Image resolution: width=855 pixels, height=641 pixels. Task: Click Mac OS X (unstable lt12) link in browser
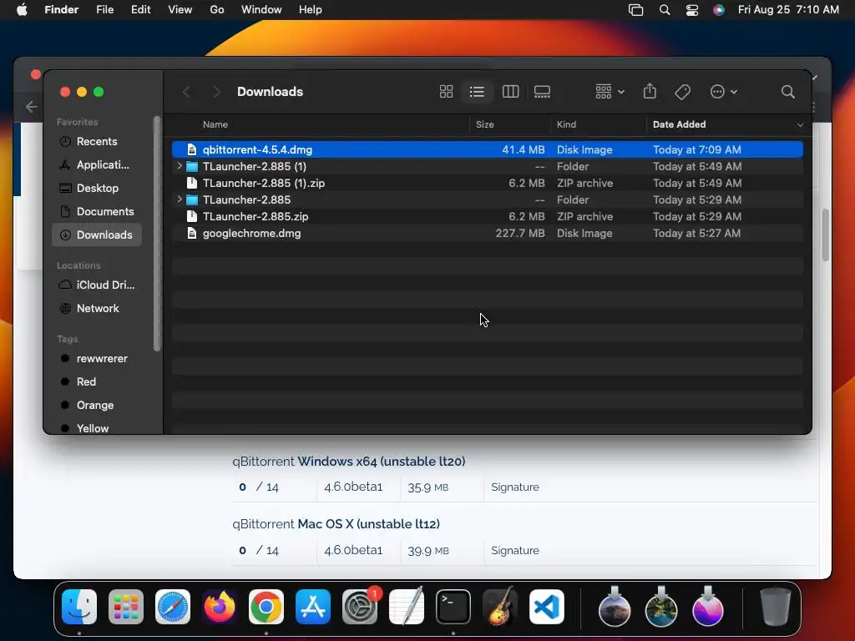click(368, 524)
